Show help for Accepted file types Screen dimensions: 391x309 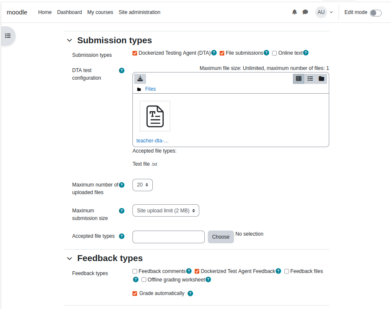(122, 237)
